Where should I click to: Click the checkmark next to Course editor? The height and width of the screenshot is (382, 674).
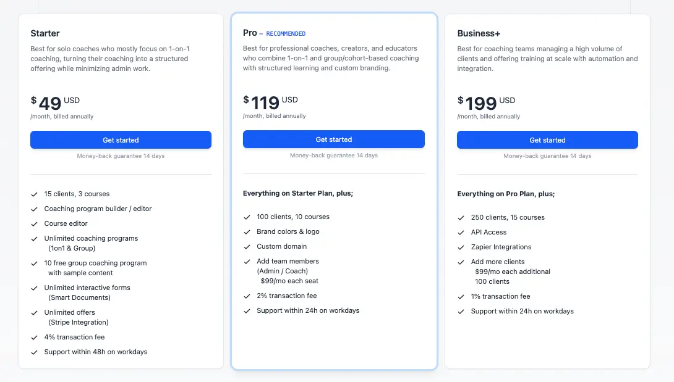click(x=35, y=224)
